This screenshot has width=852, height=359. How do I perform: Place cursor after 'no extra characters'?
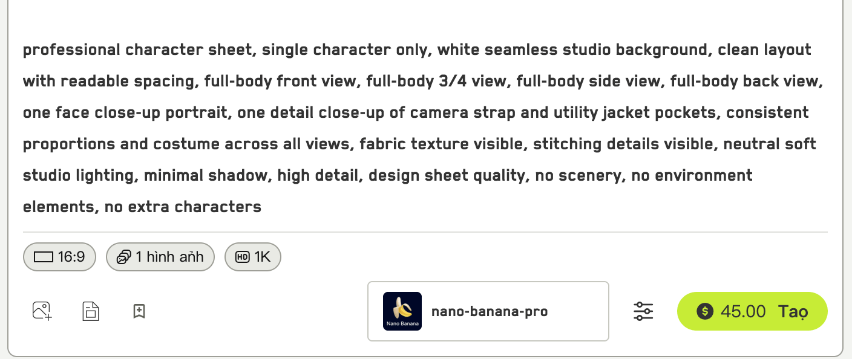pyautogui.click(x=262, y=207)
